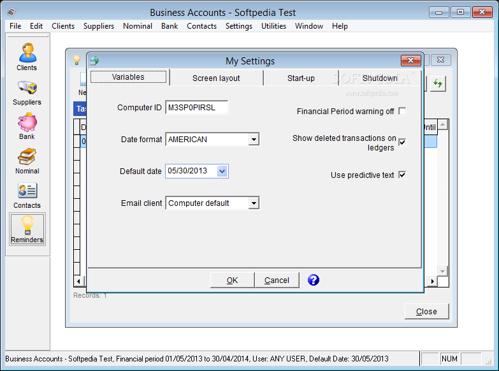Open the Clients menu
The width and height of the screenshot is (499, 371).
(x=63, y=26)
